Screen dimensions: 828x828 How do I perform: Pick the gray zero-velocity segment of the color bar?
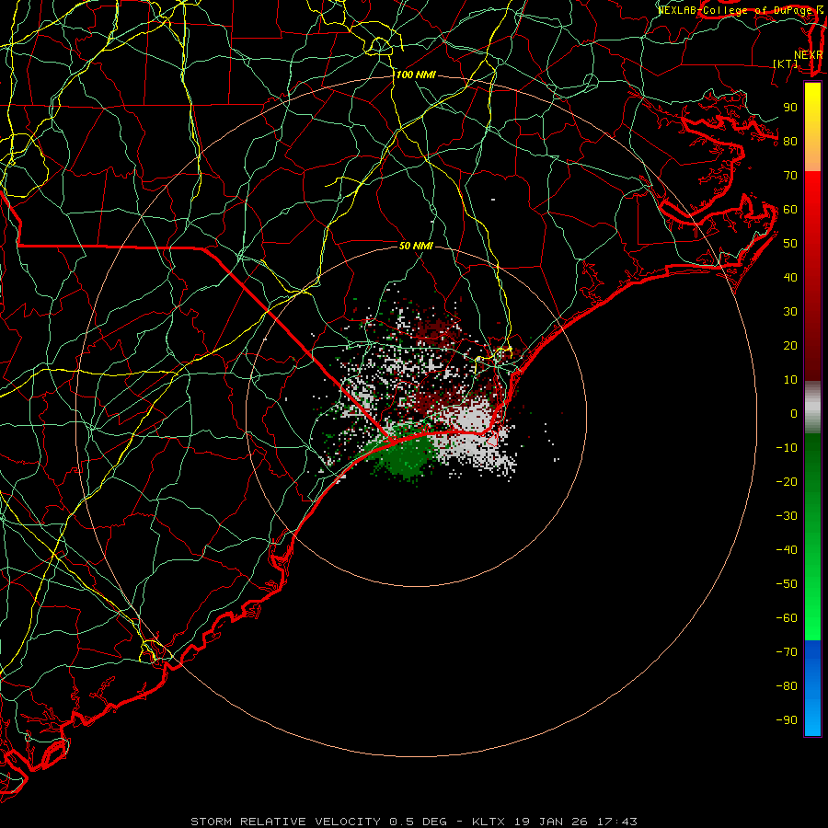(812, 408)
